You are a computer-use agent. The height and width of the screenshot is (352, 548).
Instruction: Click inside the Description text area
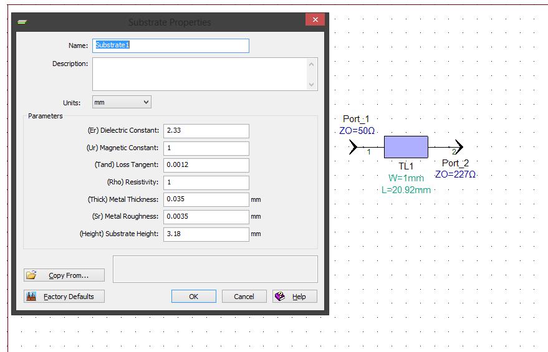point(201,74)
